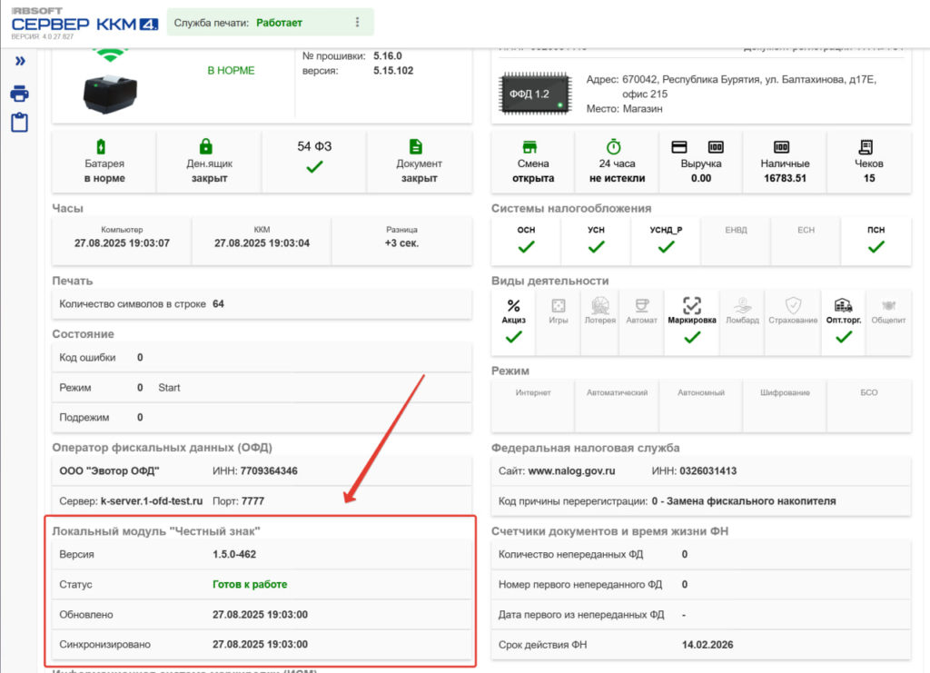Click the Автомат cup icon
The height and width of the screenshot is (673, 930).
pyautogui.click(x=642, y=305)
